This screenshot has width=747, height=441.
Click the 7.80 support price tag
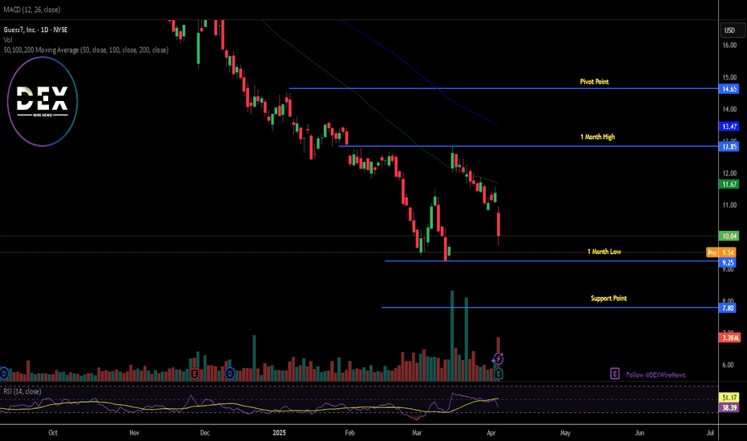pos(728,308)
